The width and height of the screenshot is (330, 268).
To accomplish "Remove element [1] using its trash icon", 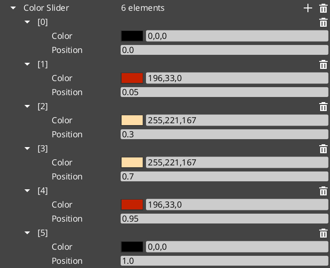I will [x=323, y=64].
